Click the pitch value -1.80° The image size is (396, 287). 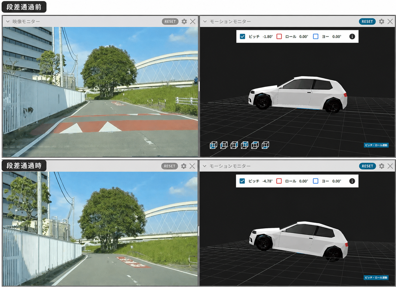[268, 37]
